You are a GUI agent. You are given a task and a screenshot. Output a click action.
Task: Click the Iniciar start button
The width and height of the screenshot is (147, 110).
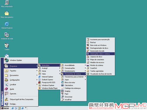coord(5,108)
